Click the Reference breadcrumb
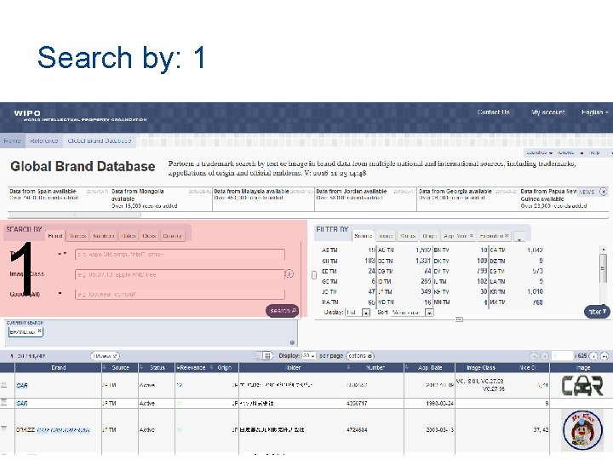The height and width of the screenshot is (460, 613). tap(43, 141)
